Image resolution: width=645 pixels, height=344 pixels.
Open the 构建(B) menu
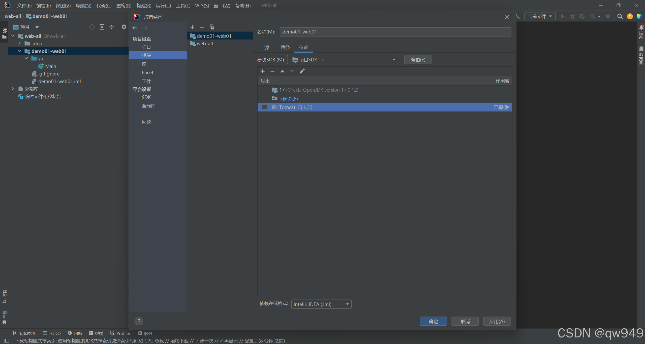pos(144,6)
